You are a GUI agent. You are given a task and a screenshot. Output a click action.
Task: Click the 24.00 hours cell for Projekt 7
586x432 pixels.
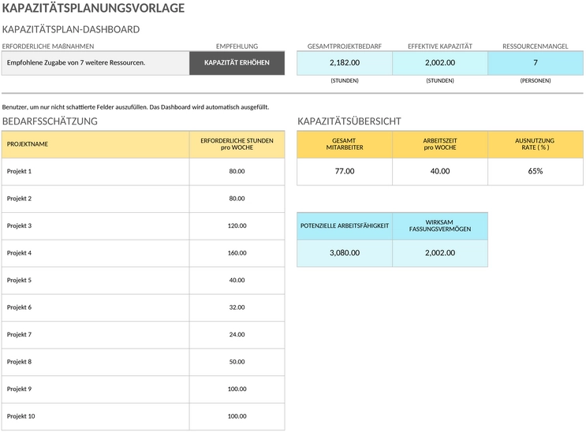click(237, 335)
